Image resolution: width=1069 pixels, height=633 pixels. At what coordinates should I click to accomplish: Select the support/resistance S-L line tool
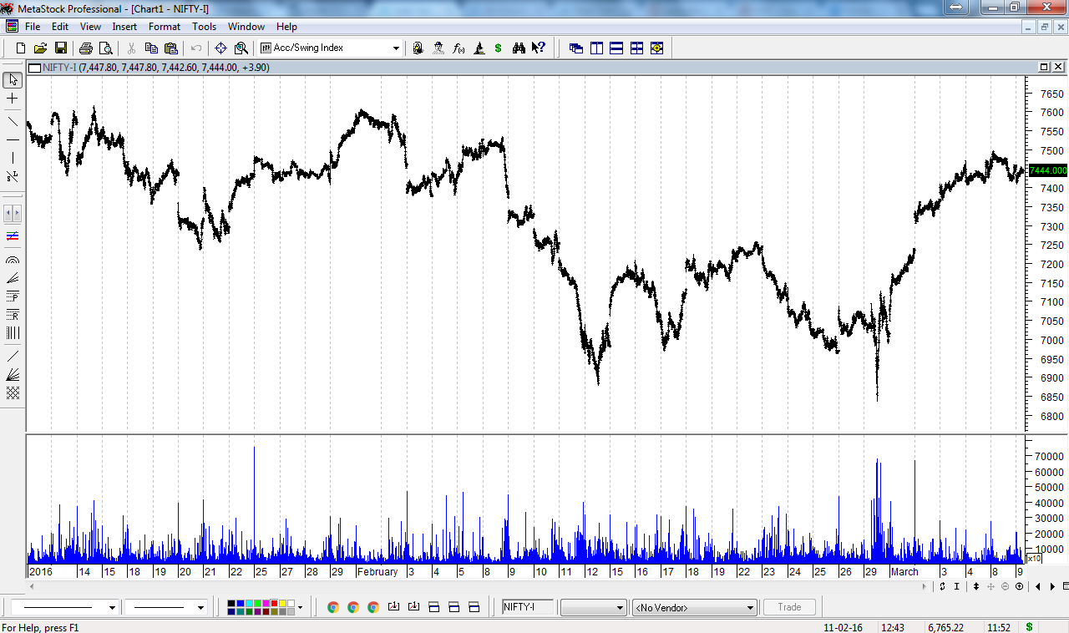[x=13, y=176]
